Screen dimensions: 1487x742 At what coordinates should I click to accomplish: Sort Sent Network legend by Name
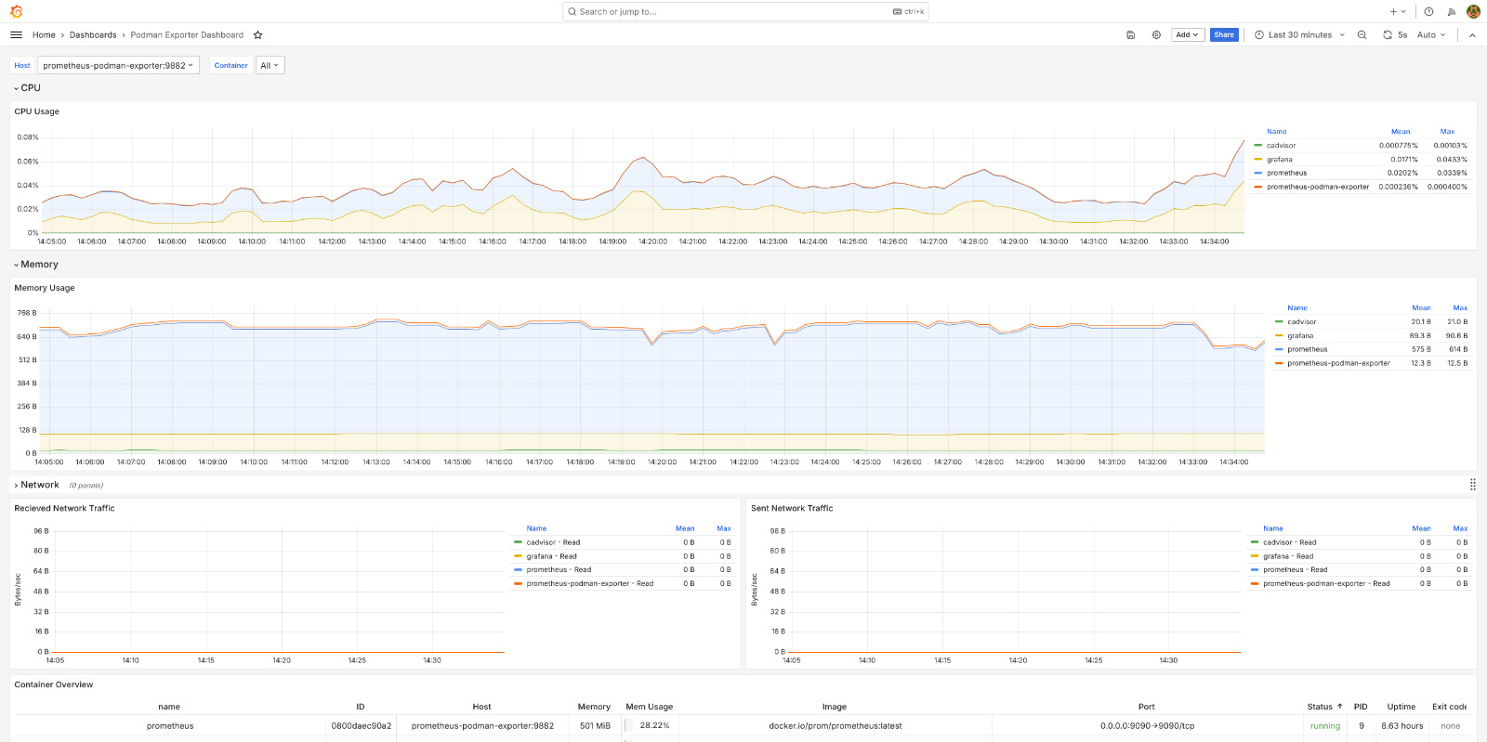point(1272,528)
